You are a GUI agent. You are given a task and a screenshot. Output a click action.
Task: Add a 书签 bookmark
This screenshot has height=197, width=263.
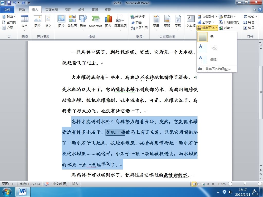coord(136,22)
